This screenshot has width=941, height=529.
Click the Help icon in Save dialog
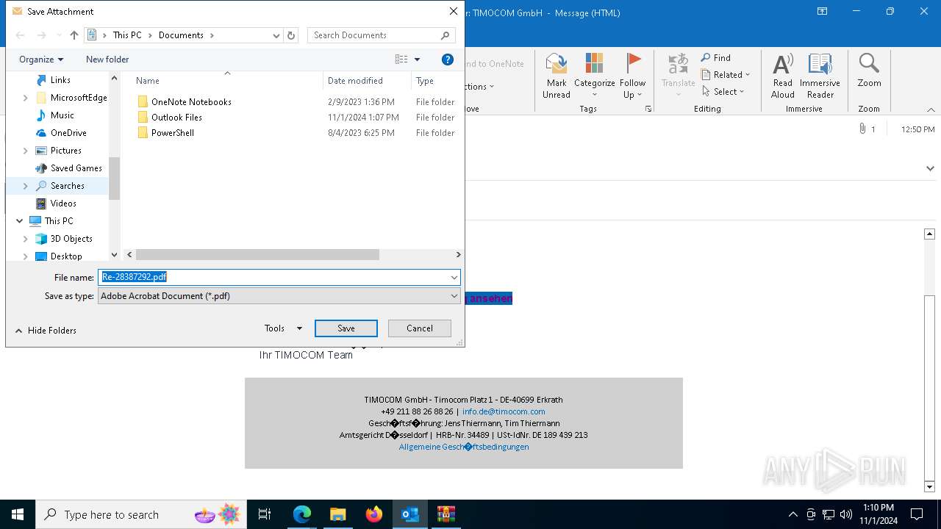(x=448, y=60)
